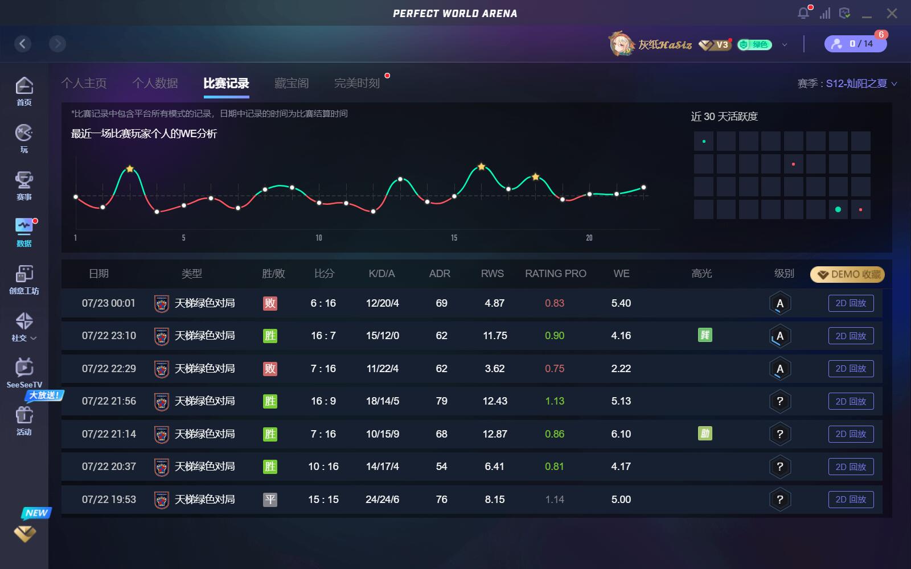
Task: Expand Social (社交) sidebar menu
Action: tap(24, 327)
